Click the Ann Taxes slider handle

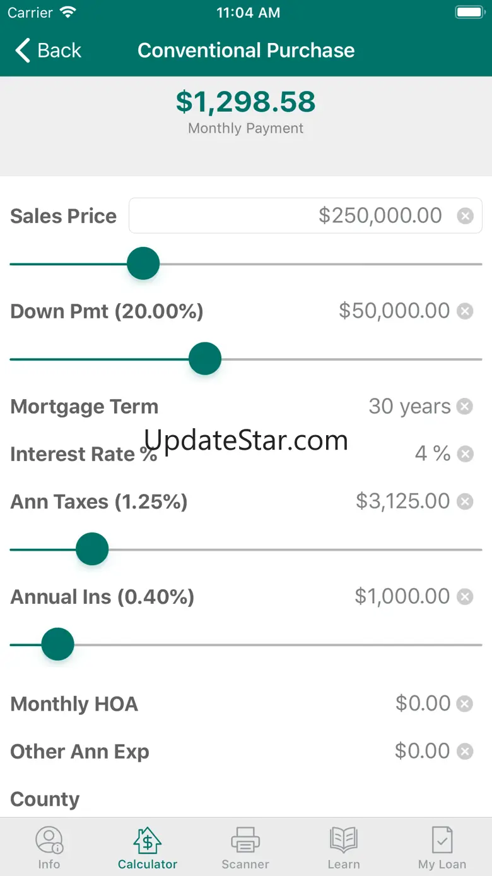[92, 549]
